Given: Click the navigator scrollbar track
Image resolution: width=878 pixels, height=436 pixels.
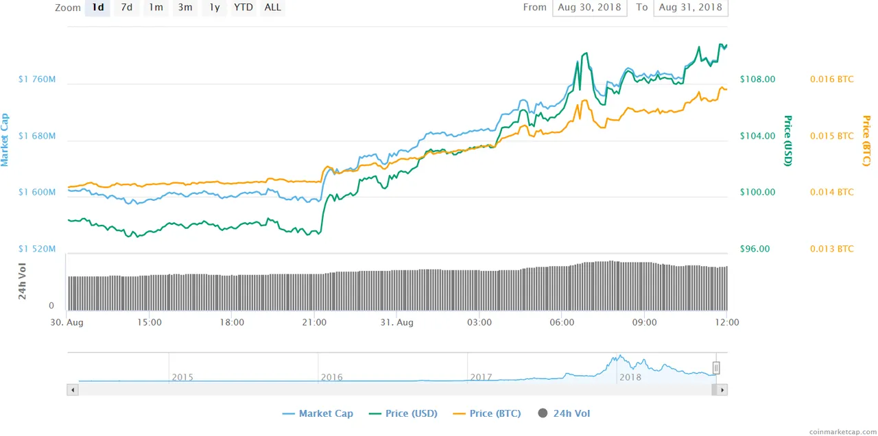Looking at the screenshot, I should (x=394, y=390).
